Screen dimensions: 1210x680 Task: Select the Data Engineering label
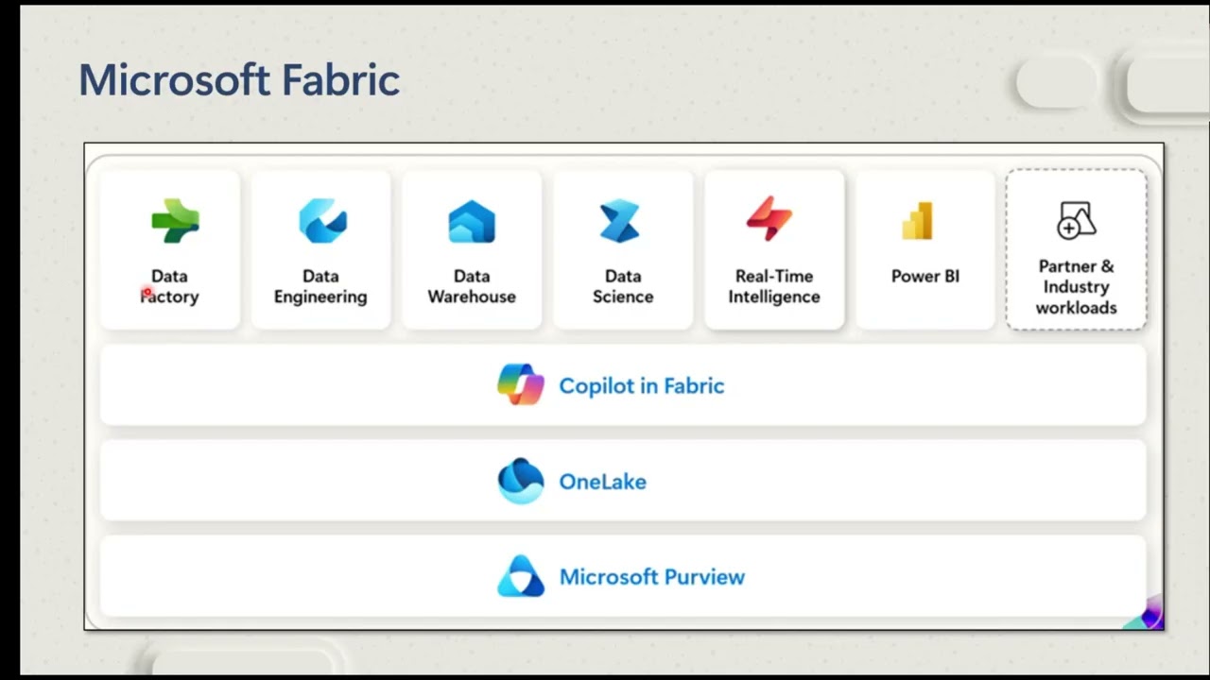click(320, 286)
